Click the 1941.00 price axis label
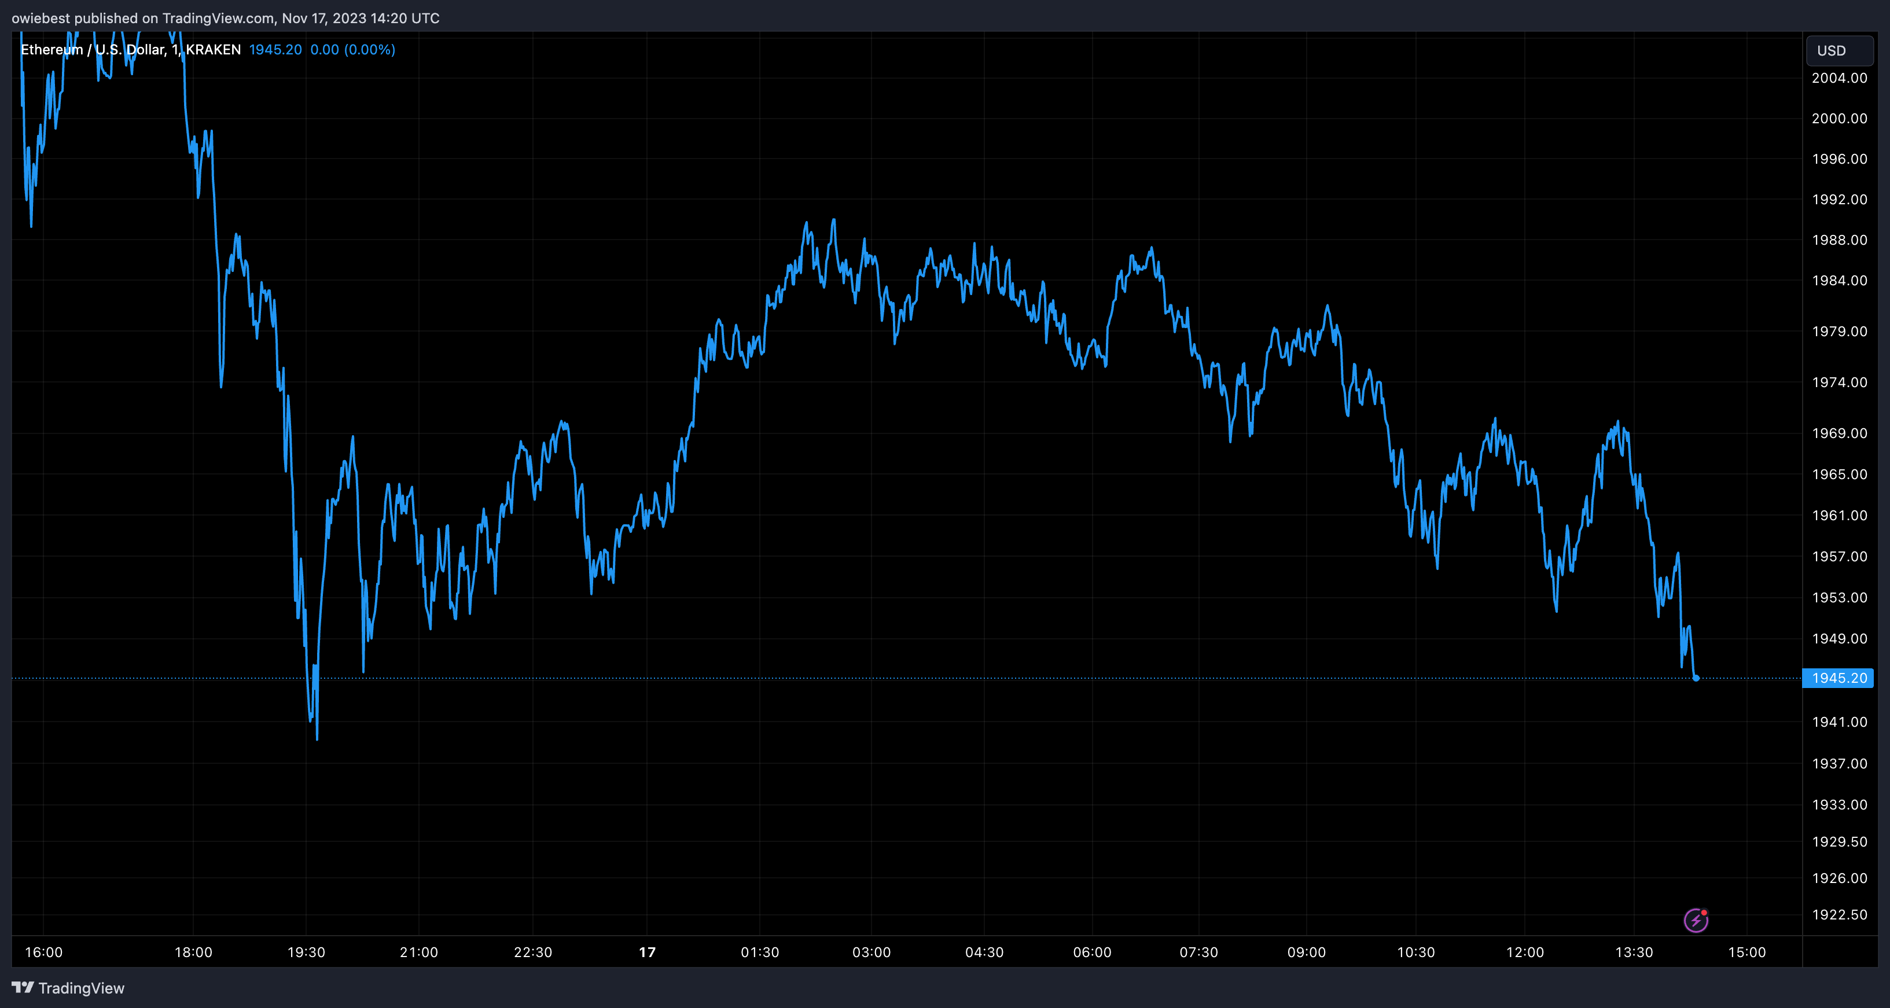Viewport: 1890px width, 1008px height. pos(1840,722)
